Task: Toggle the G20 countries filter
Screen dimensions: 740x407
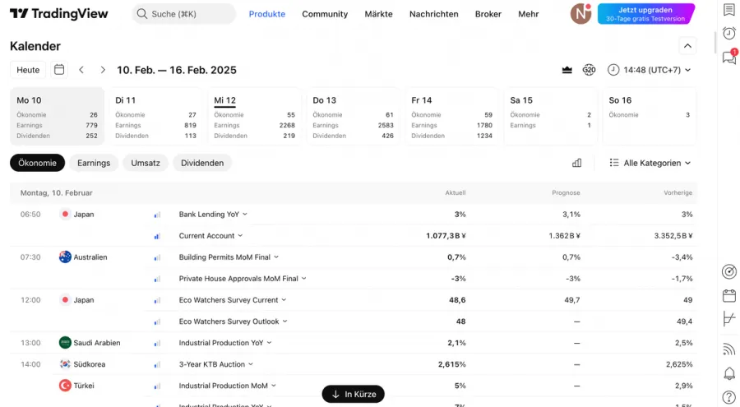Action: click(589, 70)
